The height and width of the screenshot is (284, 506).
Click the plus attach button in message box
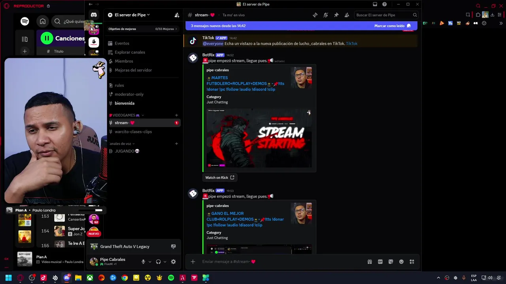click(x=193, y=262)
